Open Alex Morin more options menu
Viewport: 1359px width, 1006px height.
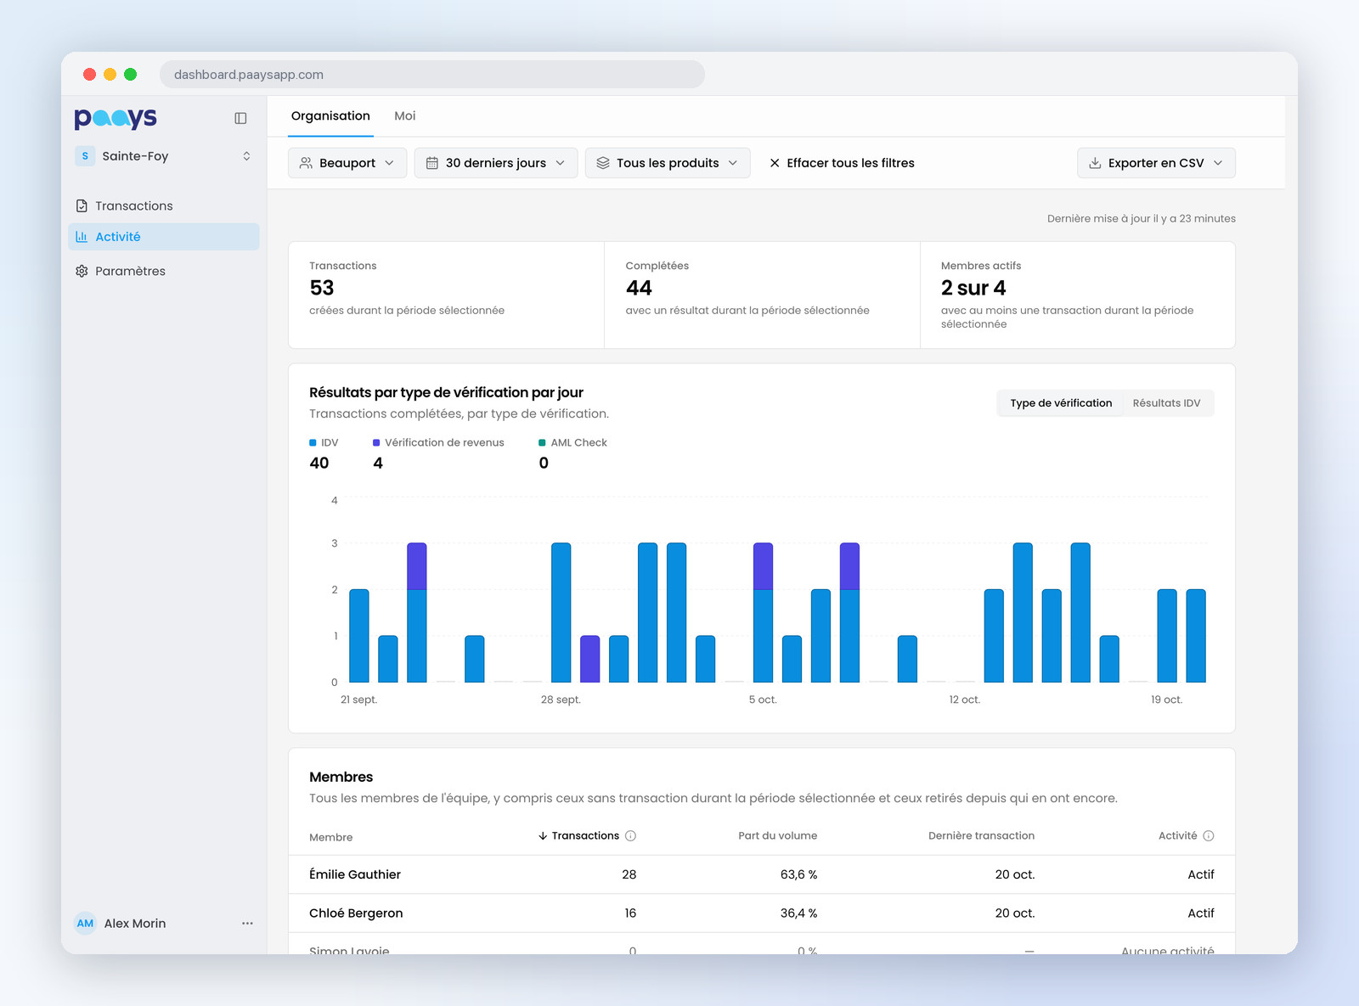(247, 924)
